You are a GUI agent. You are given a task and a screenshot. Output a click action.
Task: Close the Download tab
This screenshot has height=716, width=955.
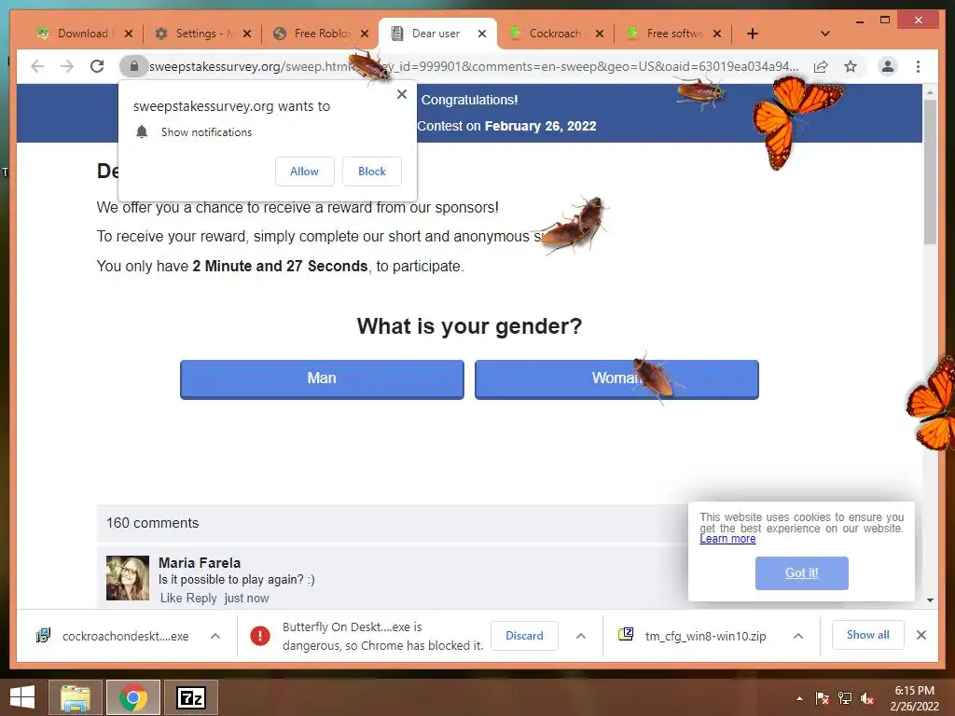129,34
